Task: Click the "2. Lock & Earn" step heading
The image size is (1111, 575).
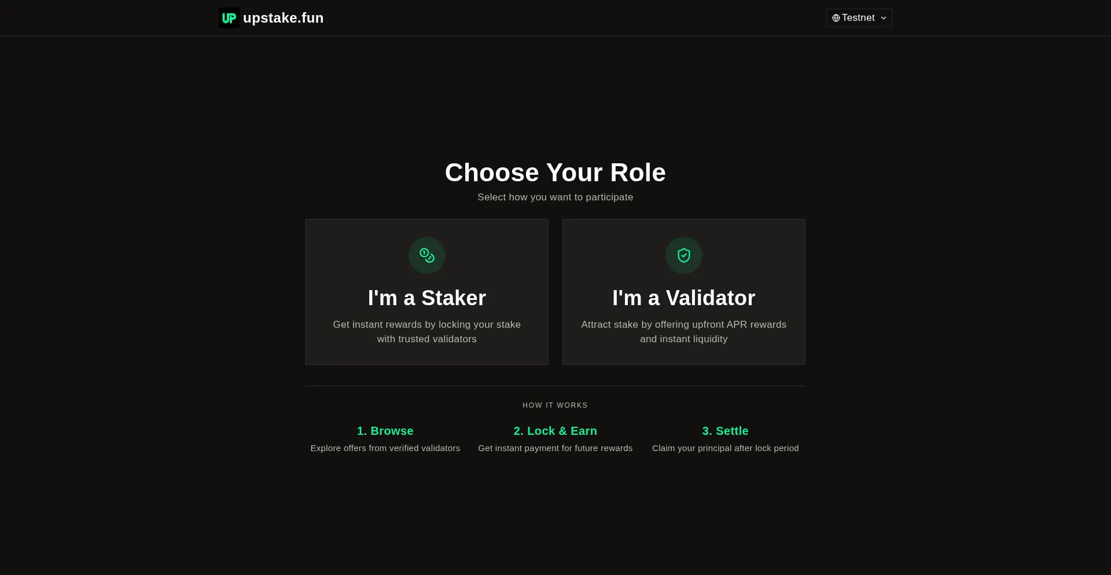Action: (555, 431)
